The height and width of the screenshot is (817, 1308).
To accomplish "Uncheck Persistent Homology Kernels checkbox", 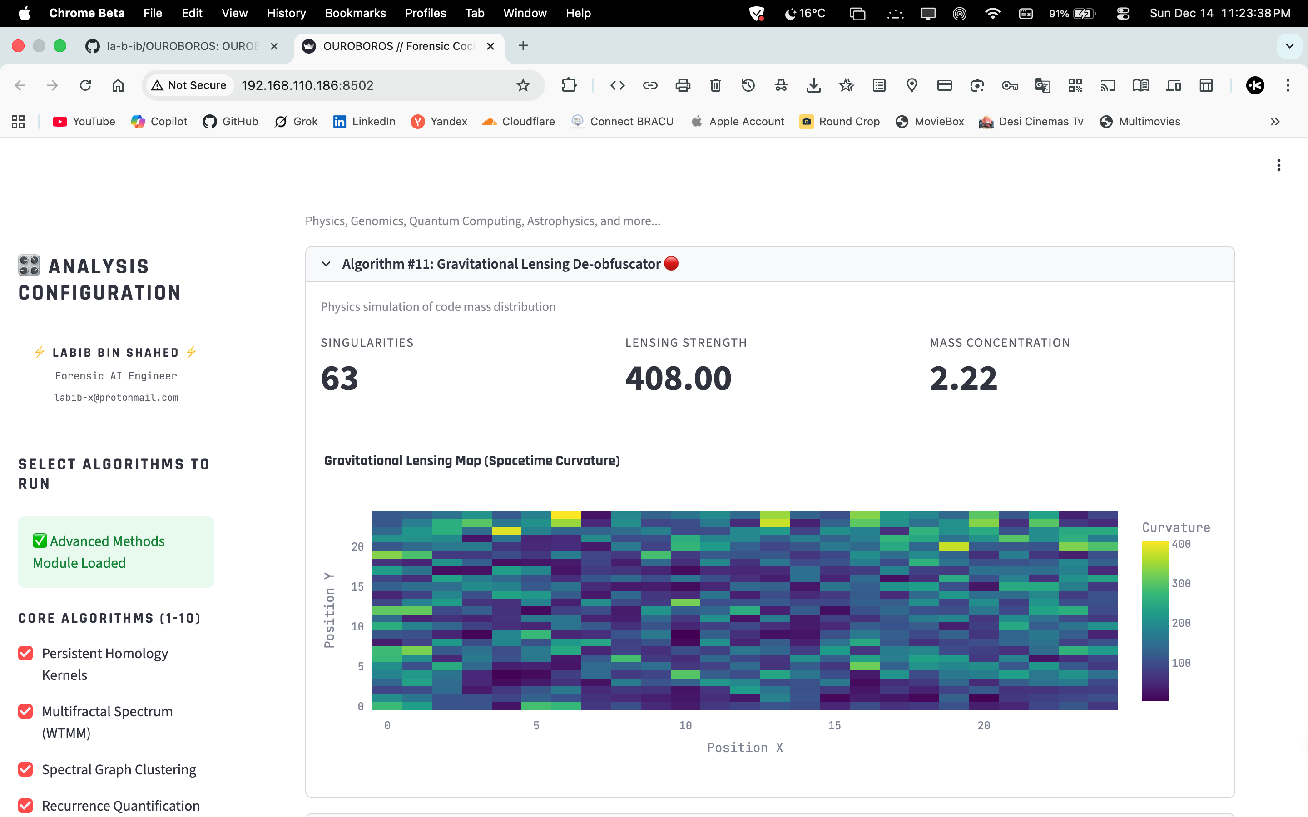I will point(25,653).
